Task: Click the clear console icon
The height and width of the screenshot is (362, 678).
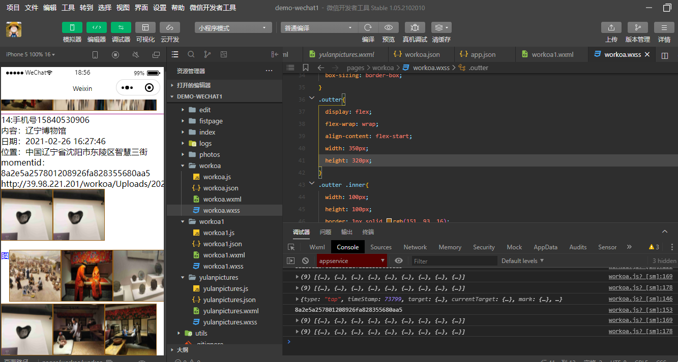Action: tap(305, 261)
